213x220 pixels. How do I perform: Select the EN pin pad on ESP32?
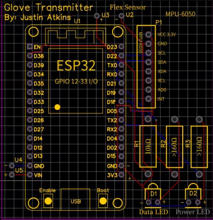tap(30, 46)
